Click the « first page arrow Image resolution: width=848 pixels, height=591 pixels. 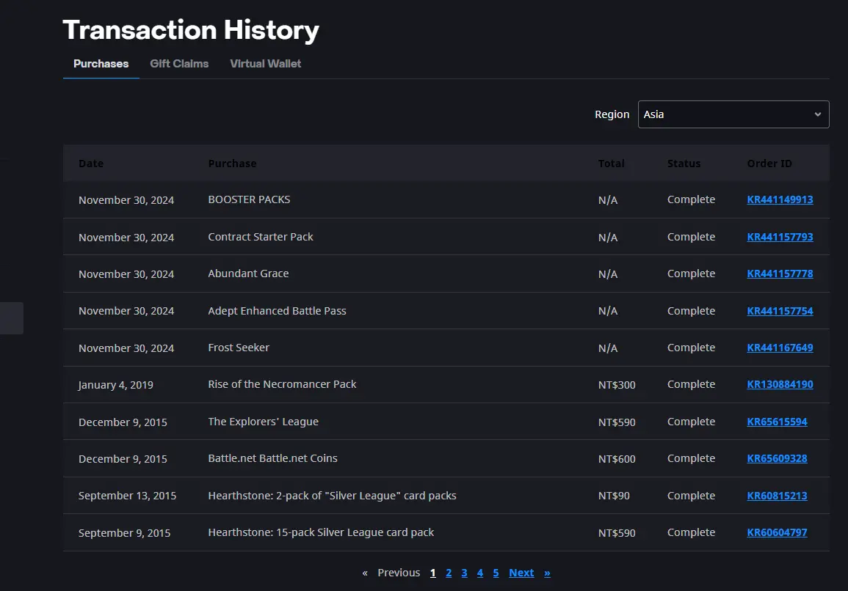pyautogui.click(x=365, y=573)
